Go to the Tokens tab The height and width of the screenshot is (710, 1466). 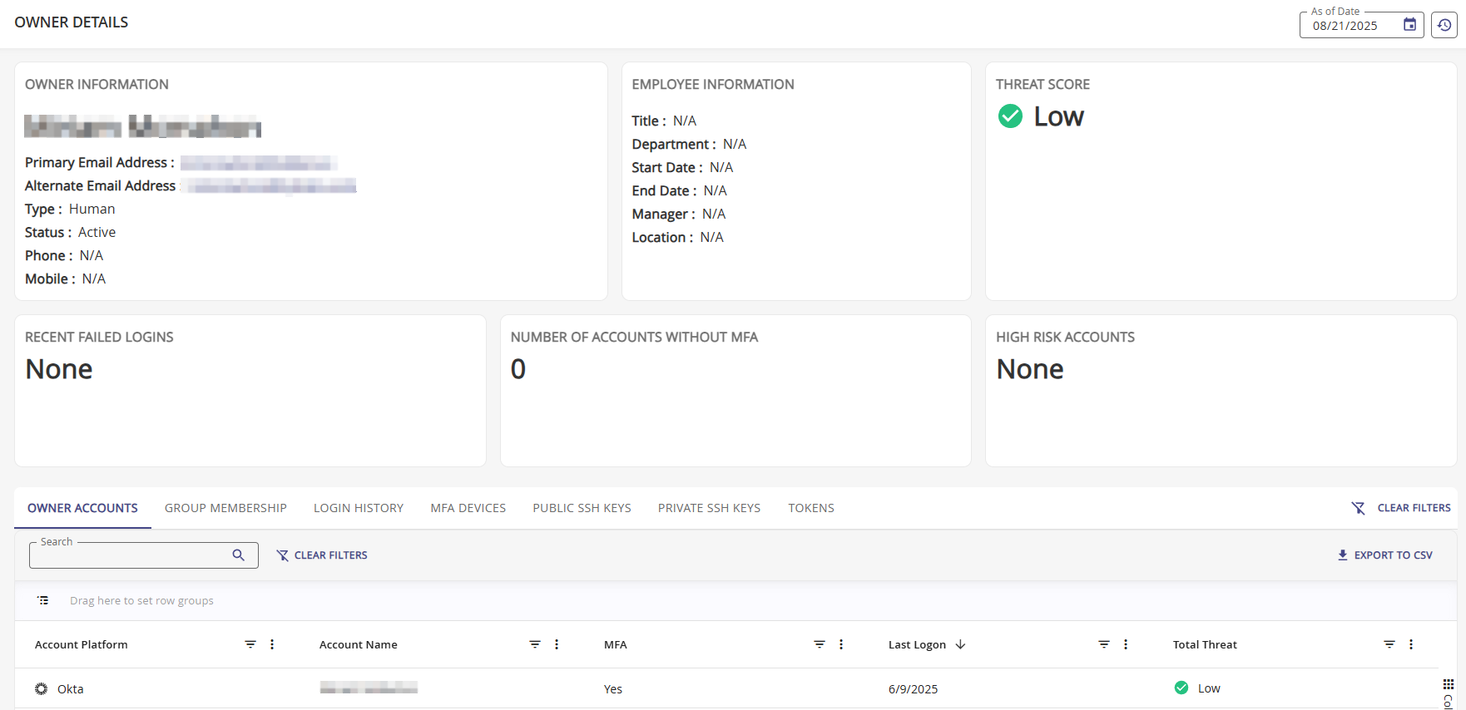pos(811,508)
